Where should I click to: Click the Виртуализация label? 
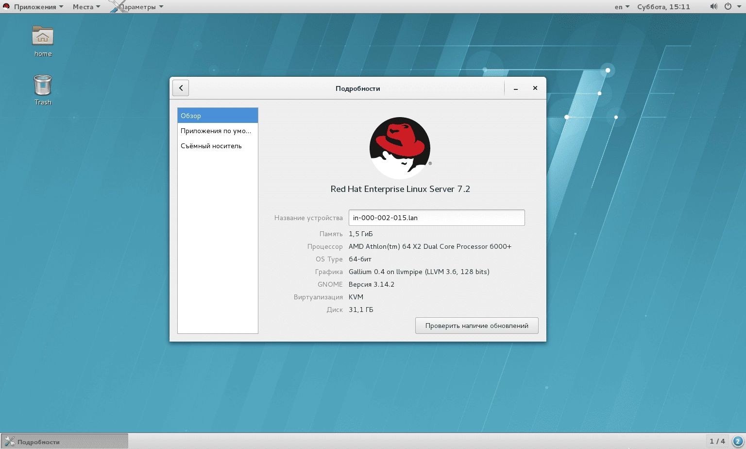(318, 297)
